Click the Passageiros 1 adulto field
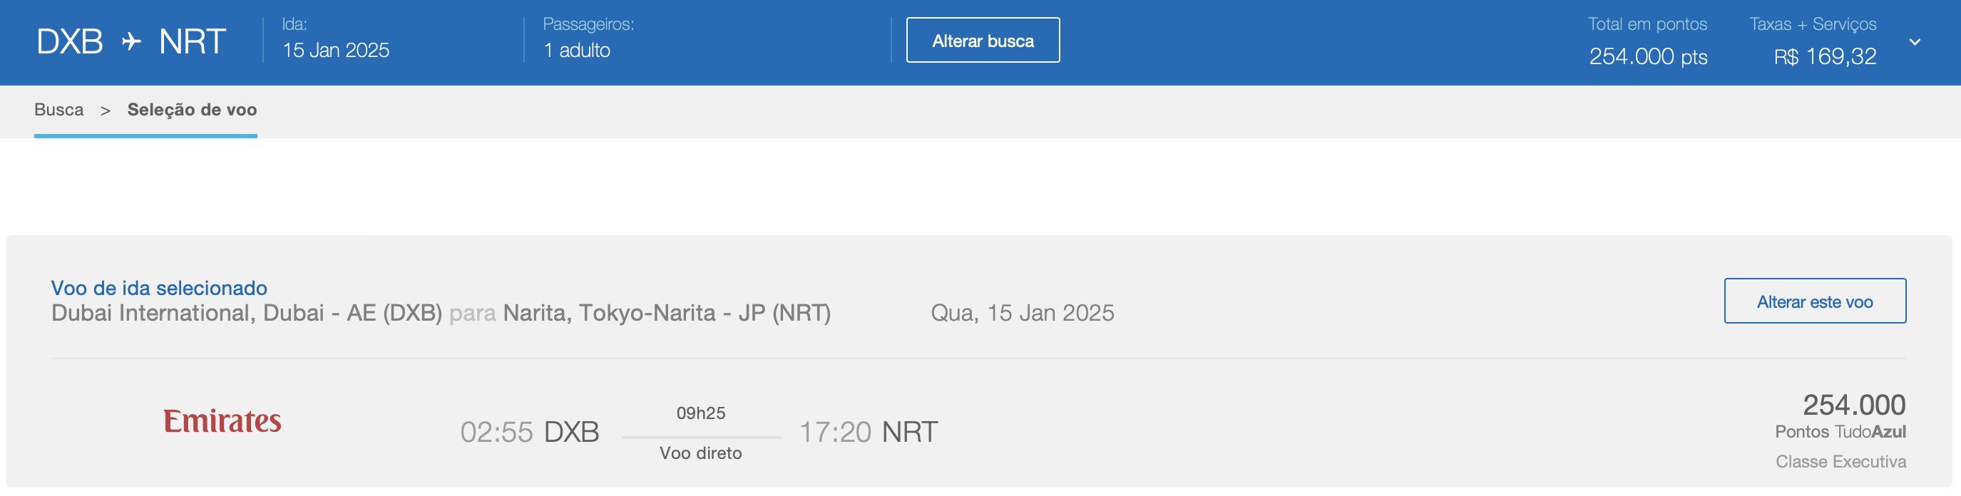 click(x=576, y=50)
